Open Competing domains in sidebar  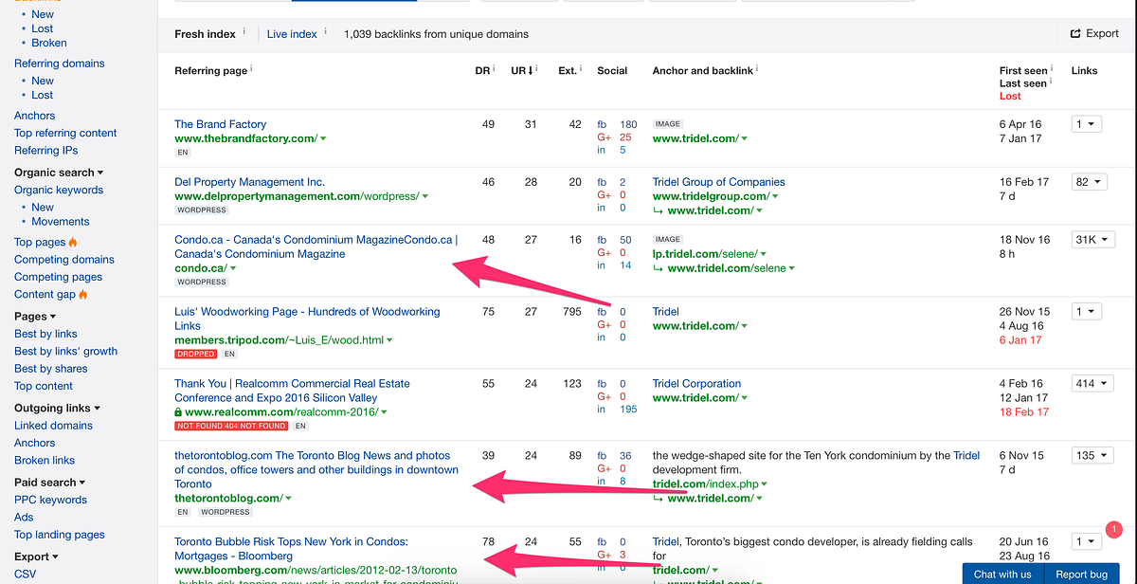[64, 260]
